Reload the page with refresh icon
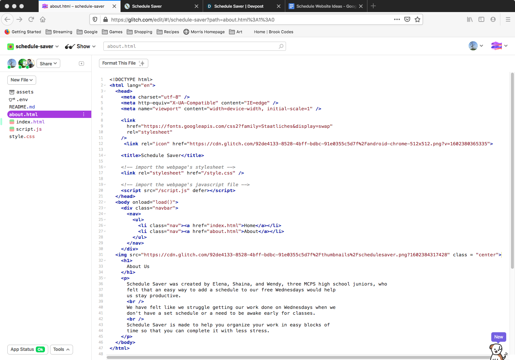This screenshot has width=515, height=360. coord(31,19)
